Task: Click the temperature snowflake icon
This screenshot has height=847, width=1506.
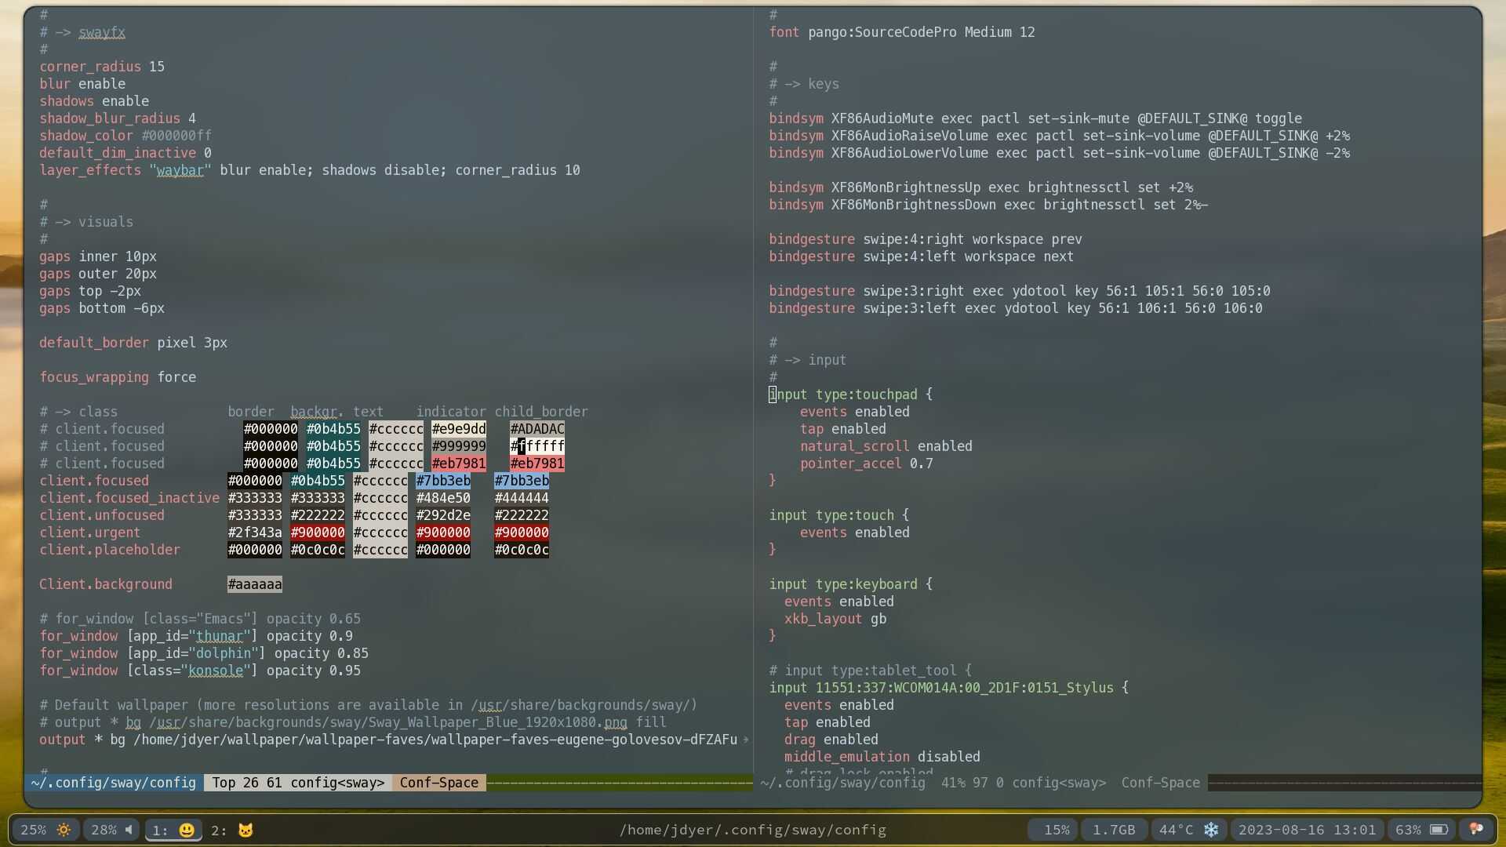Action: click(x=1211, y=830)
